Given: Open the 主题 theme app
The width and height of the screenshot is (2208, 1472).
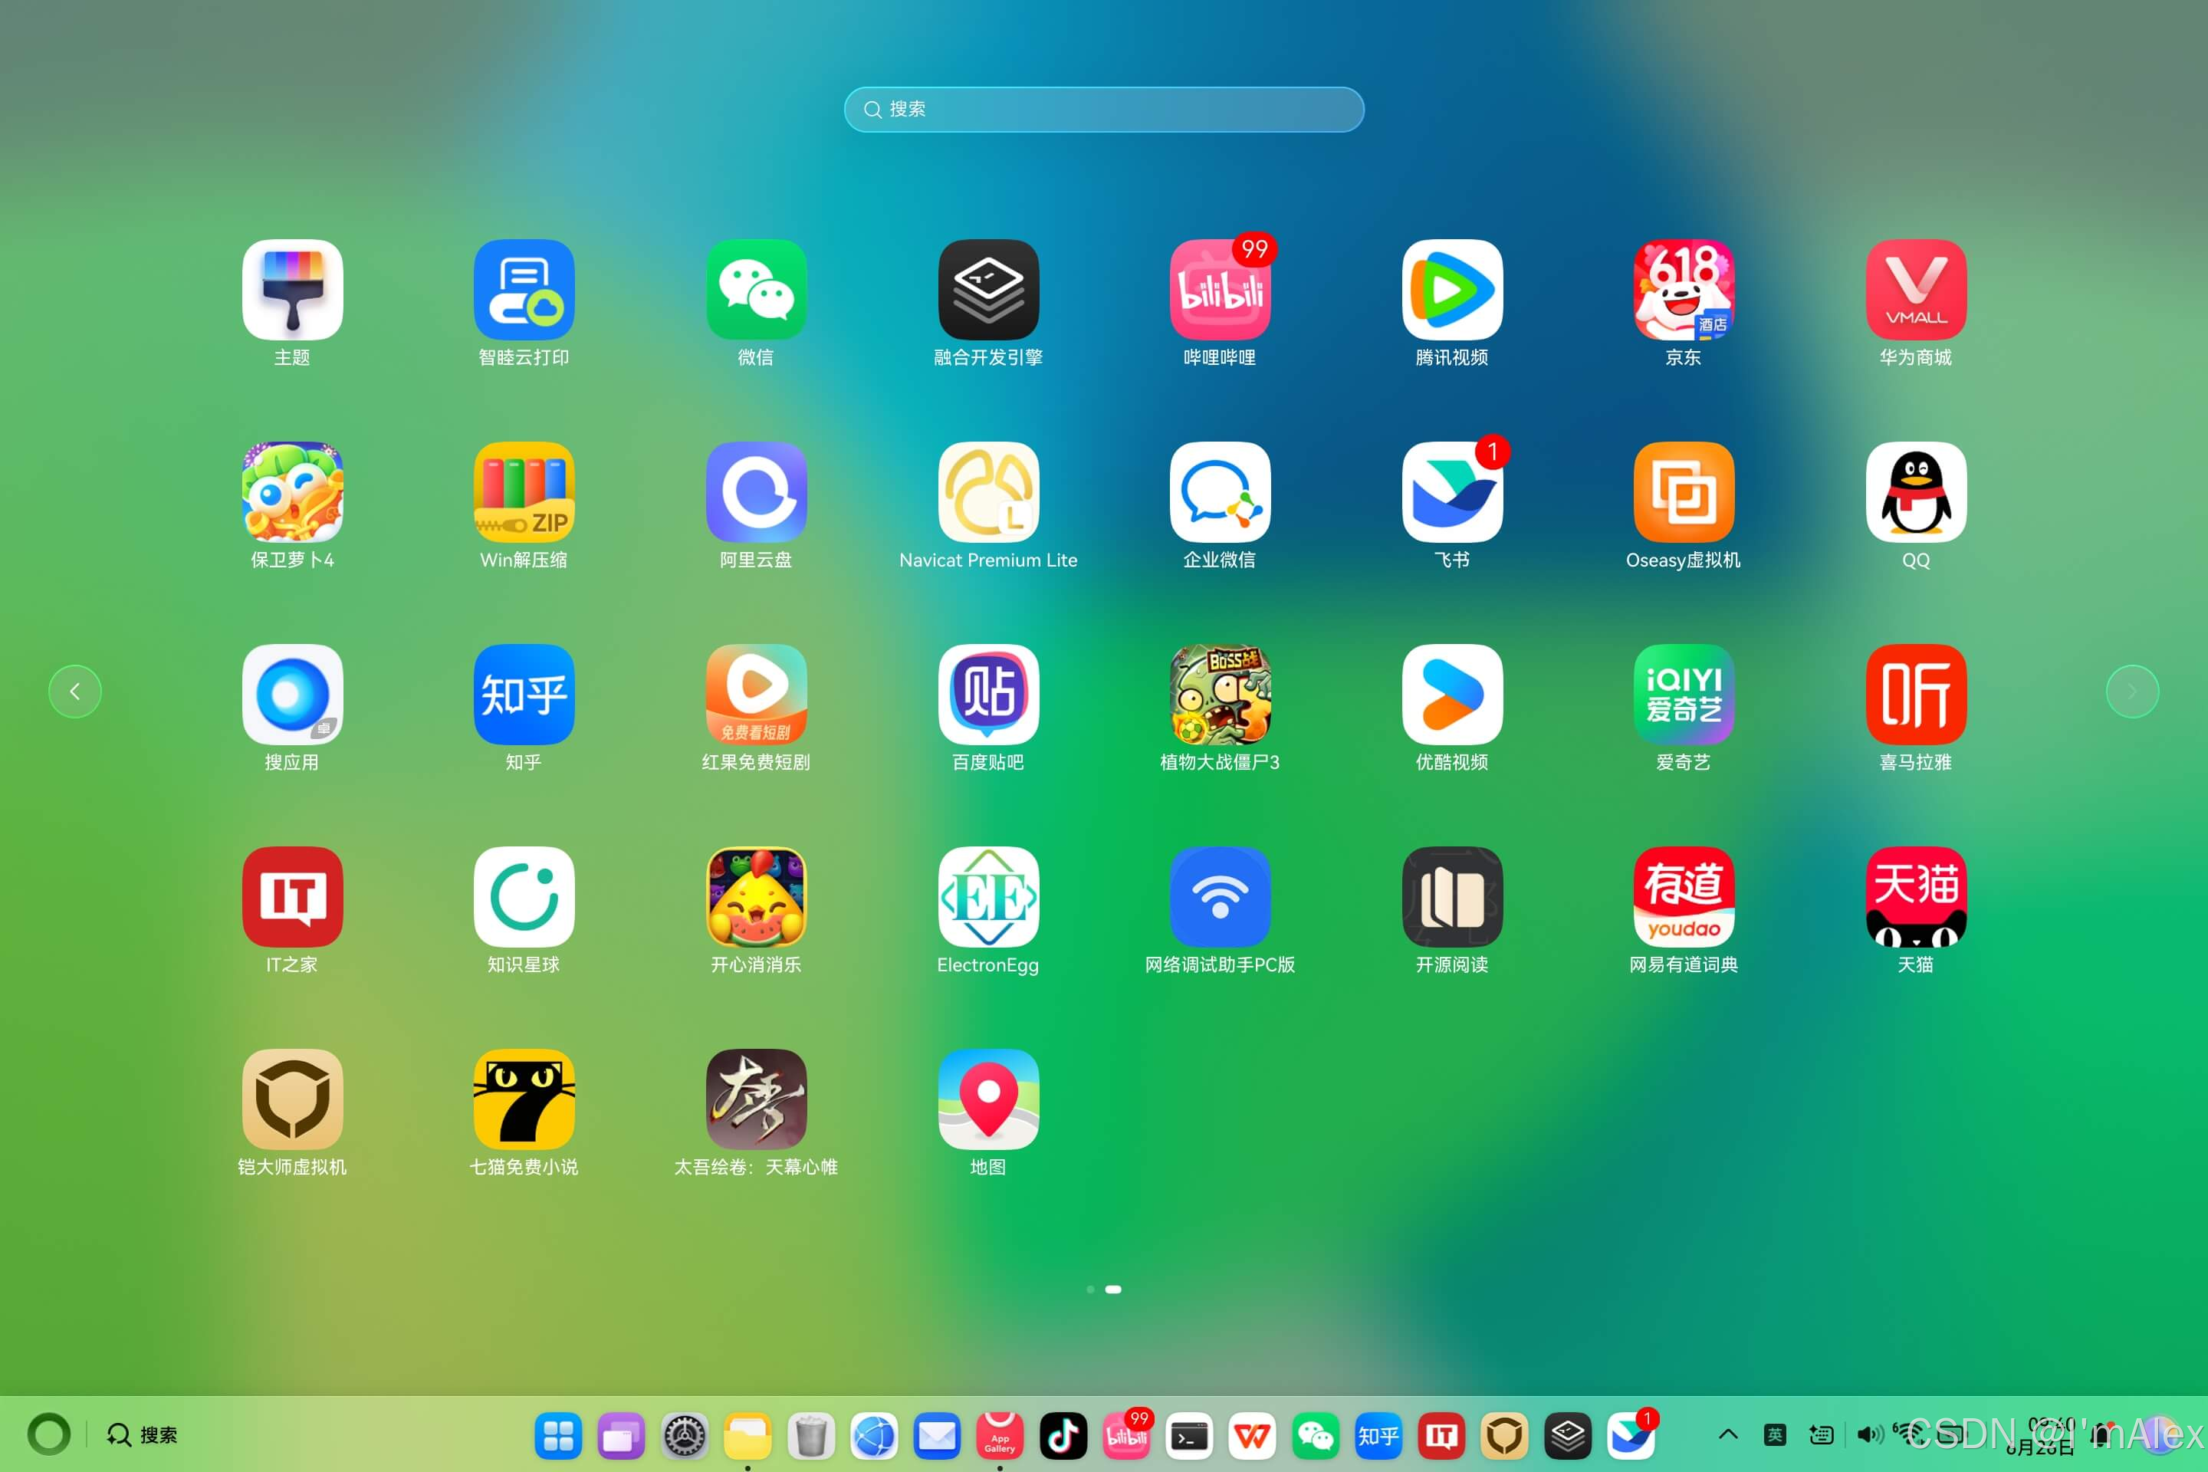Looking at the screenshot, I should click(x=292, y=289).
